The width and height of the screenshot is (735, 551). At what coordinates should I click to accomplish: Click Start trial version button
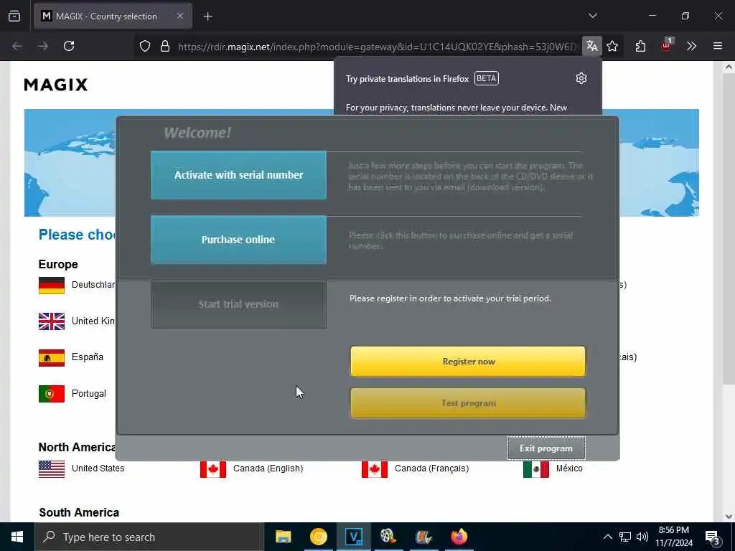point(238,304)
